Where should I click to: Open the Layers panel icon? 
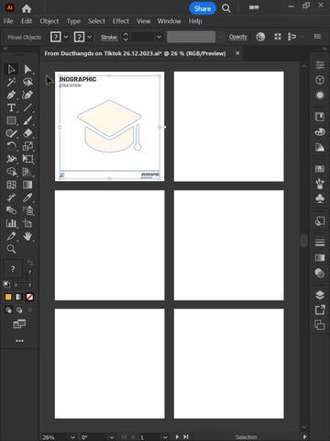tap(320, 295)
